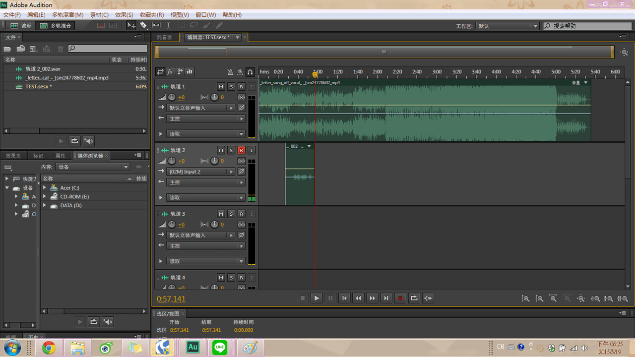The height and width of the screenshot is (357, 635).
Task: Click the 搜索帮助 search help field
Action: click(587, 26)
